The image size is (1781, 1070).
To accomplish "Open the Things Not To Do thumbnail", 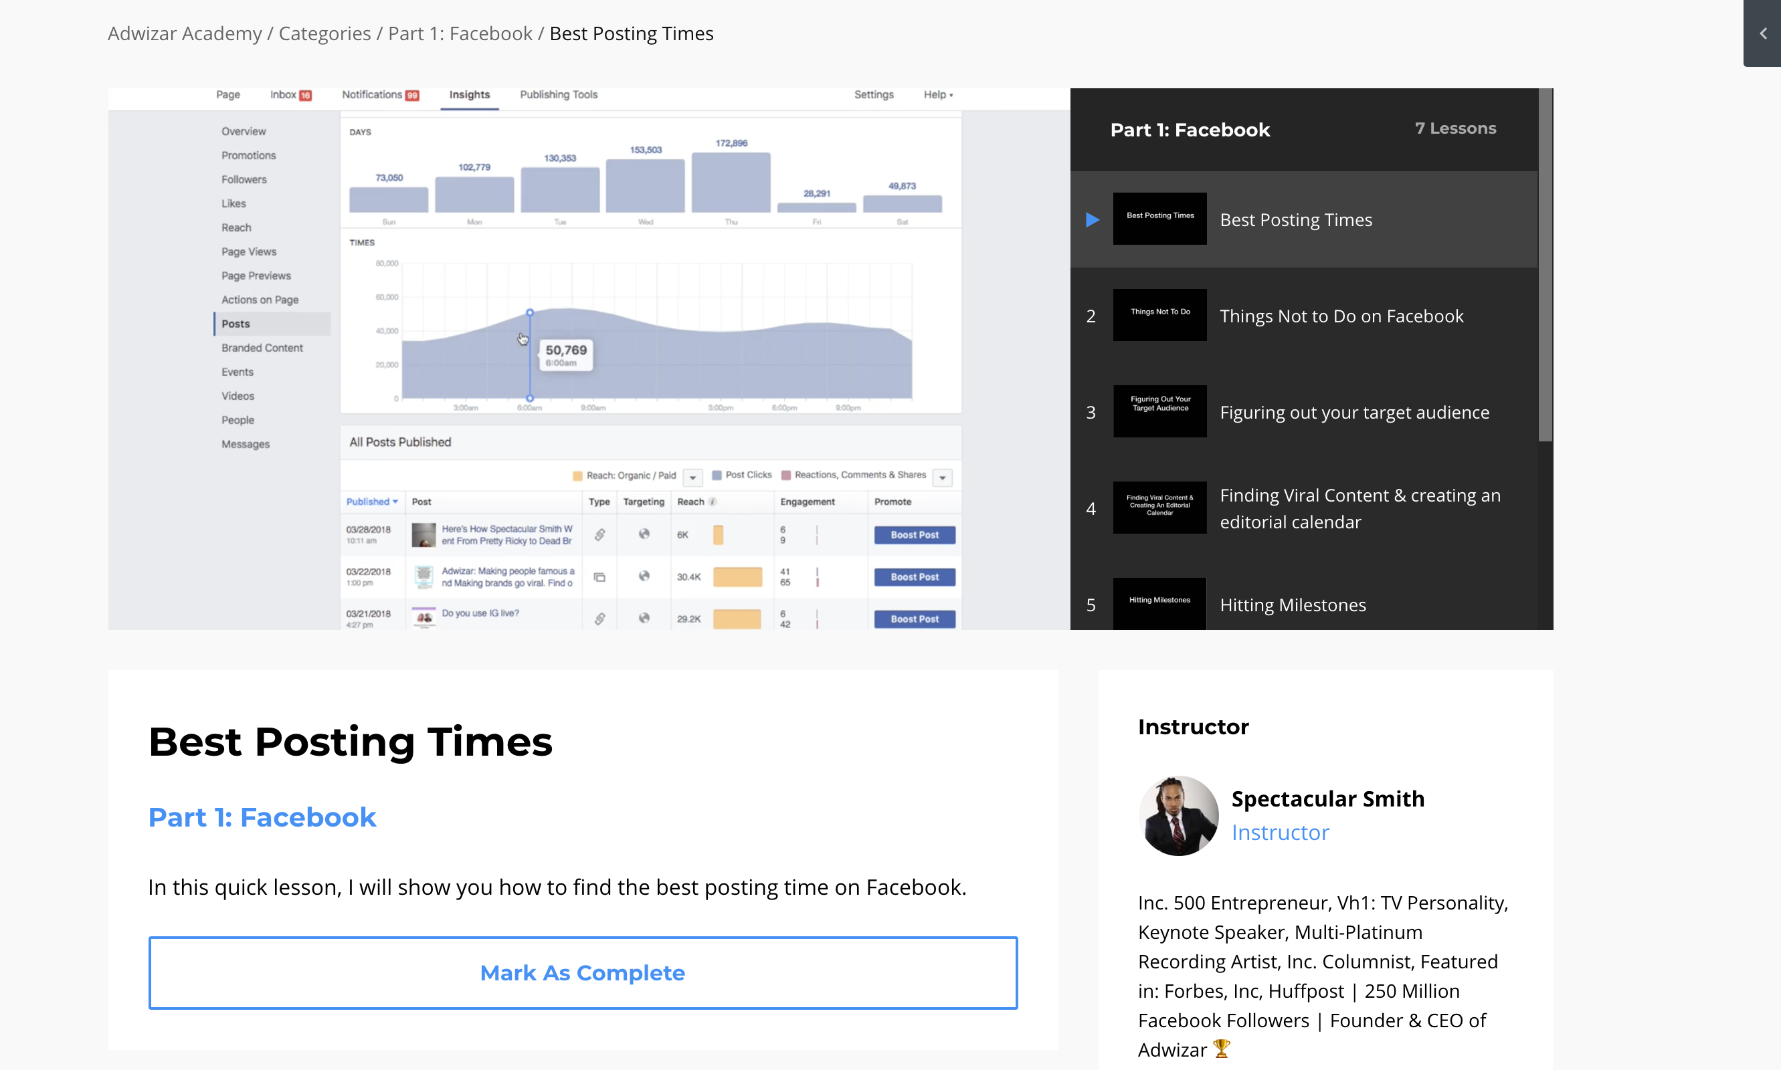I will click(x=1159, y=315).
